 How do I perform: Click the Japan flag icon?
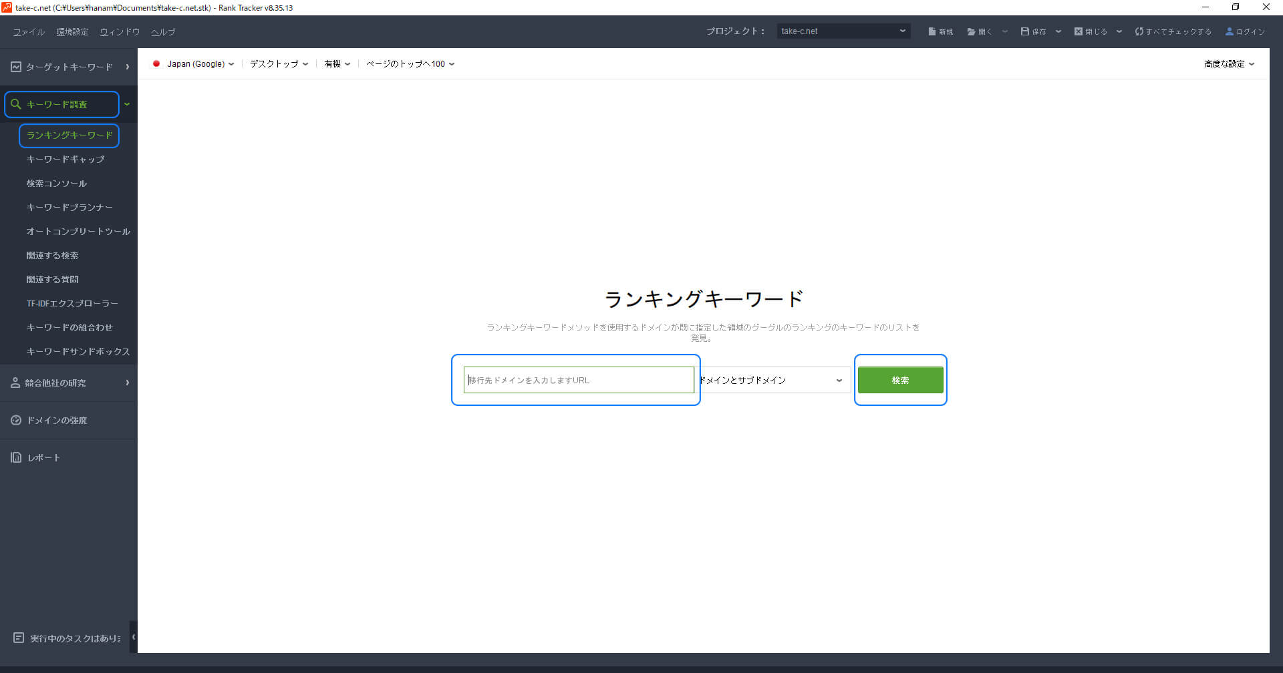[156, 64]
